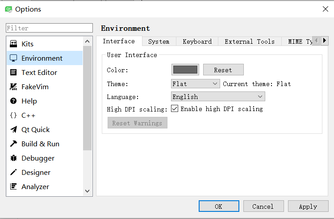The image size is (334, 219).
Task: Click the Reset color button
Action: click(x=223, y=70)
